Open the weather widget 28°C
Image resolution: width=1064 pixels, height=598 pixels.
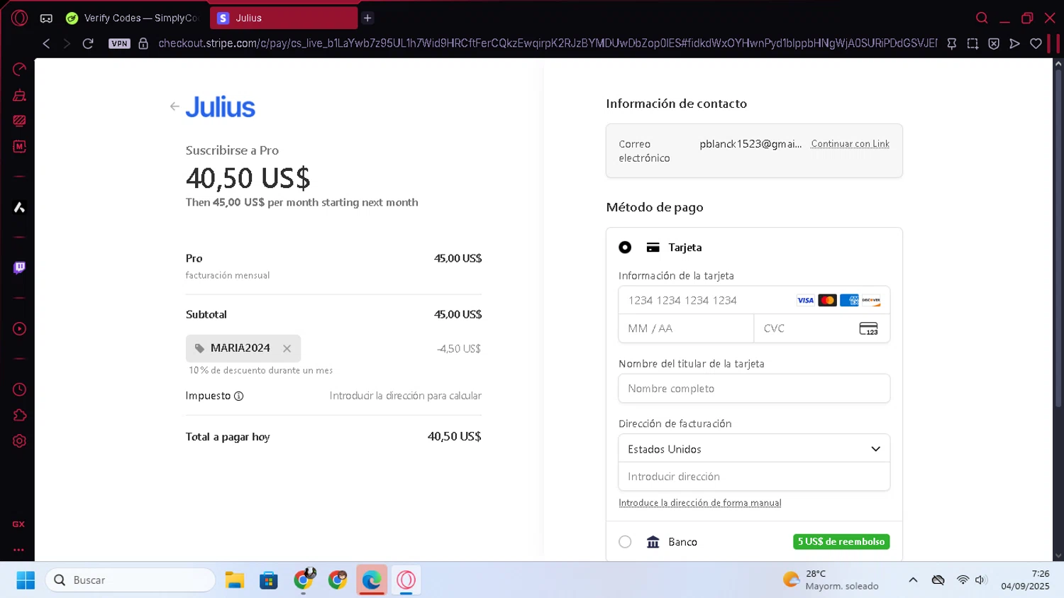tap(831, 580)
